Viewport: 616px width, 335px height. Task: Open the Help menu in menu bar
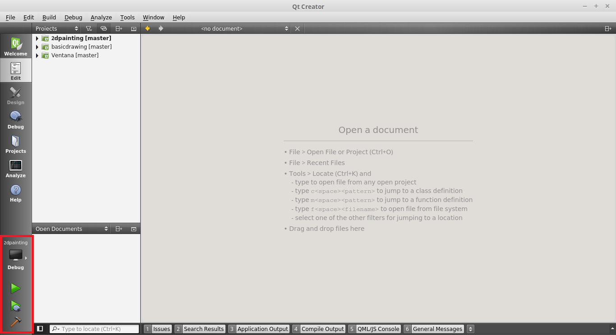pos(179,17)
